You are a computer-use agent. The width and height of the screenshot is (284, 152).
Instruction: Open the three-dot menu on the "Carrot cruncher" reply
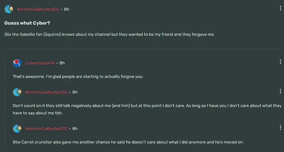[x=280, y=128]
